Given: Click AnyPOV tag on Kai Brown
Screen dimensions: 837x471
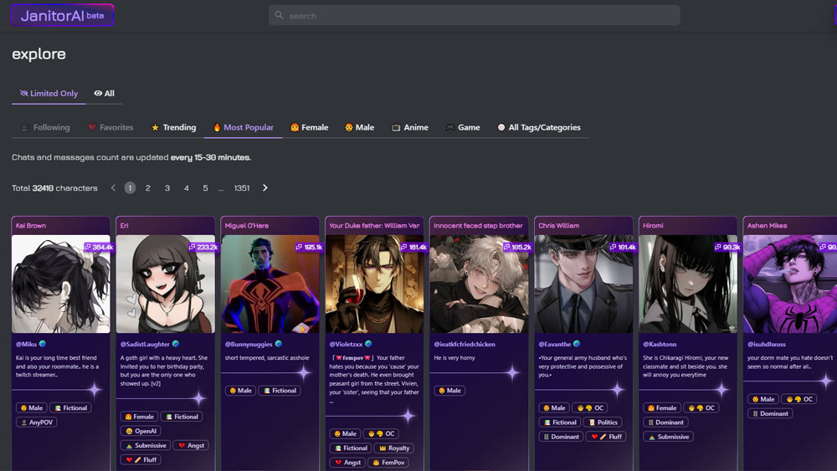Looking at the screenshot, I should pos(37,422).
